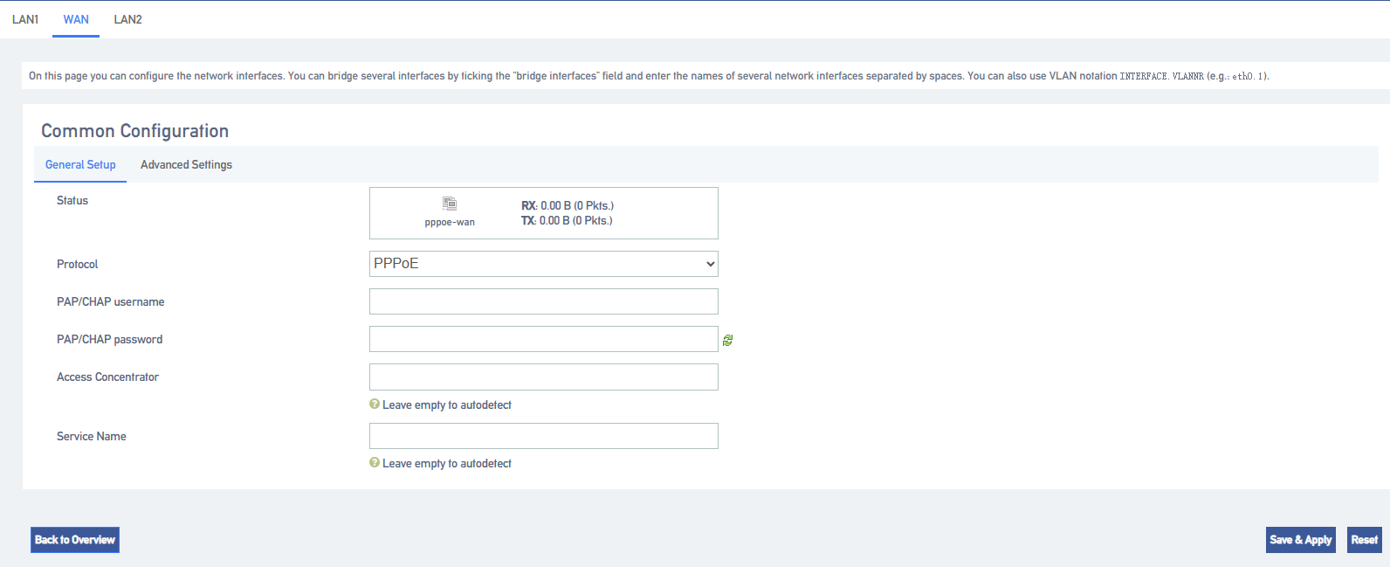Focus the PAP/CHAP password field
The width and height of the screenshot is (1390, 567).
[544, 339]
